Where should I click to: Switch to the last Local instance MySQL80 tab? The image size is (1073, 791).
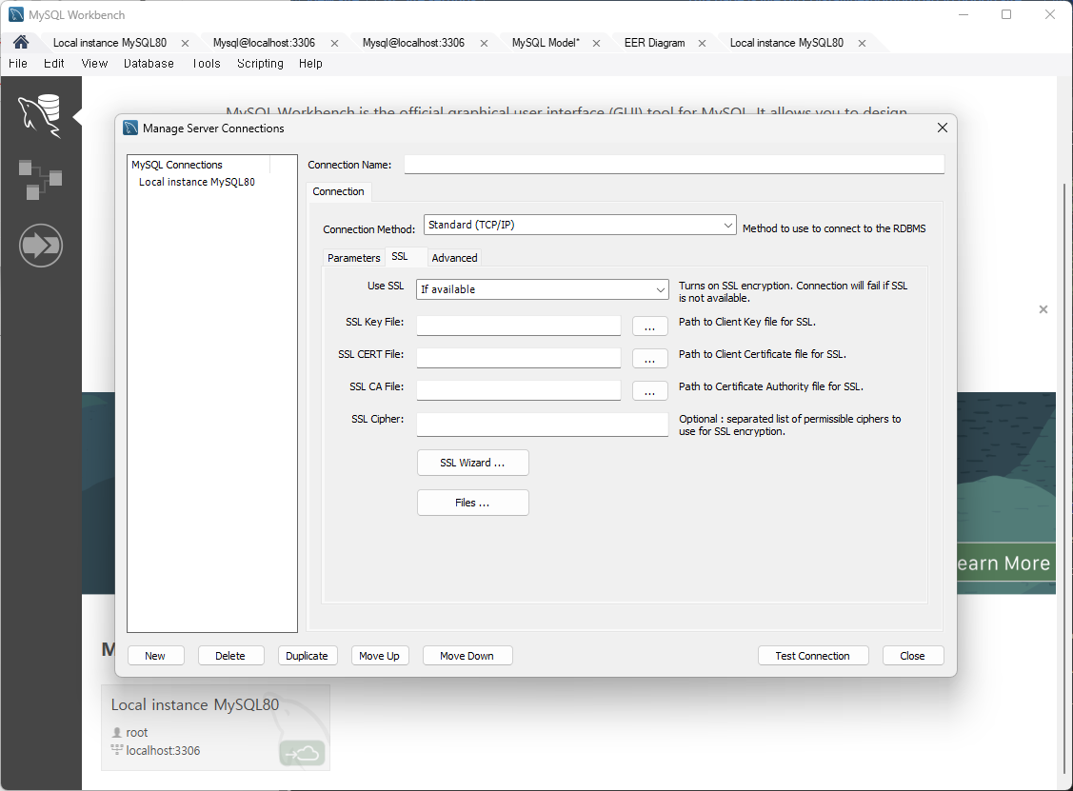pos(787,43)
